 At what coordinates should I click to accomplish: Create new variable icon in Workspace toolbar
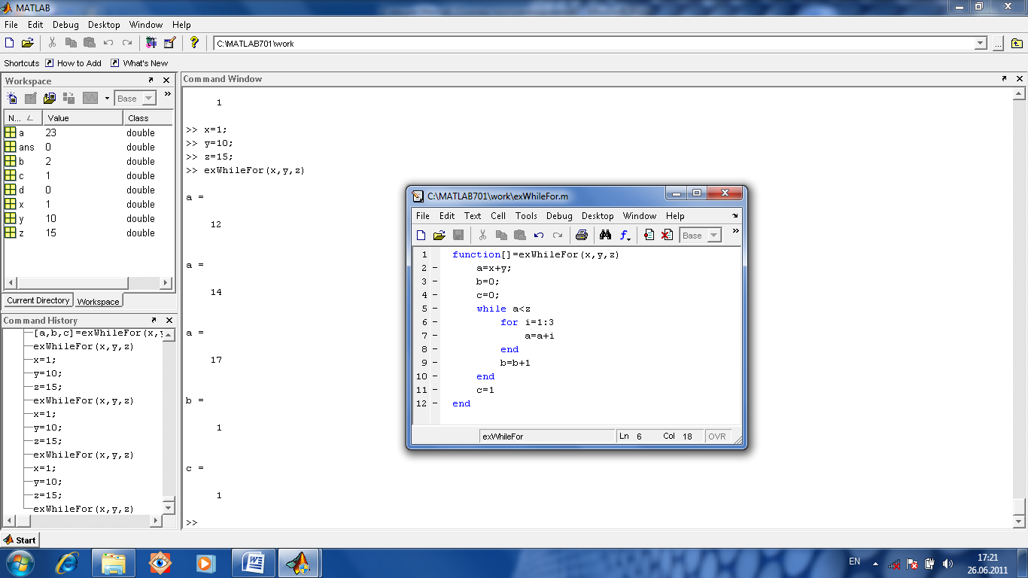click(12, 98)
